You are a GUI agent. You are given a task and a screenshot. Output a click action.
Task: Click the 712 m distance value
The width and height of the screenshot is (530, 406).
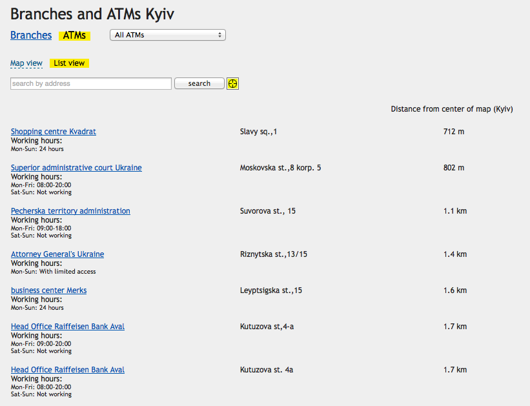click(x=454, y=132)
